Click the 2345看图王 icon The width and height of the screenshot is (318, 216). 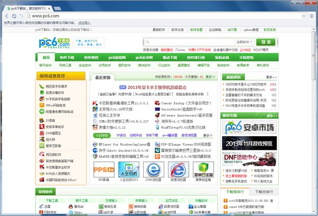(x=42, y=133)
